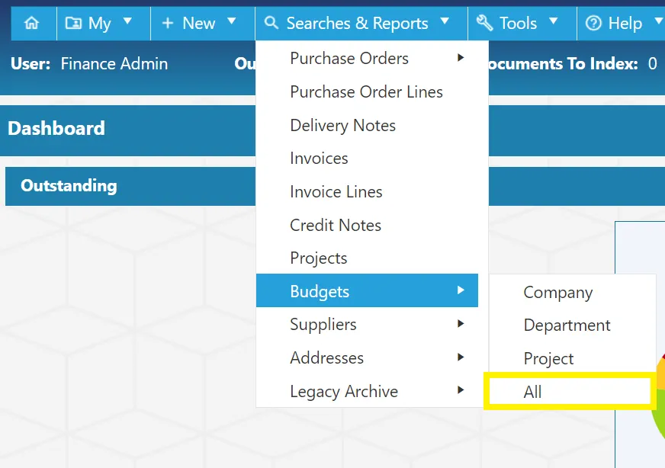Click the magnifier search icon
The width and height of the screenshot is (665, 468).
pos(271,22)
